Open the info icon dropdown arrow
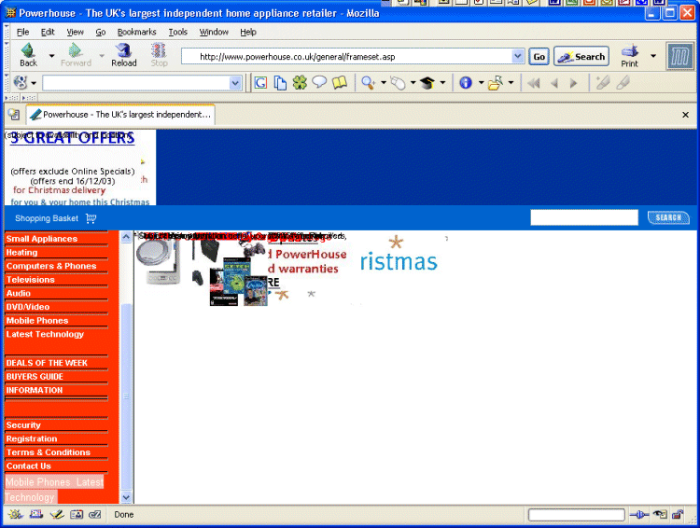The height and width of the screenshot is (528, 700). (481, 83)
